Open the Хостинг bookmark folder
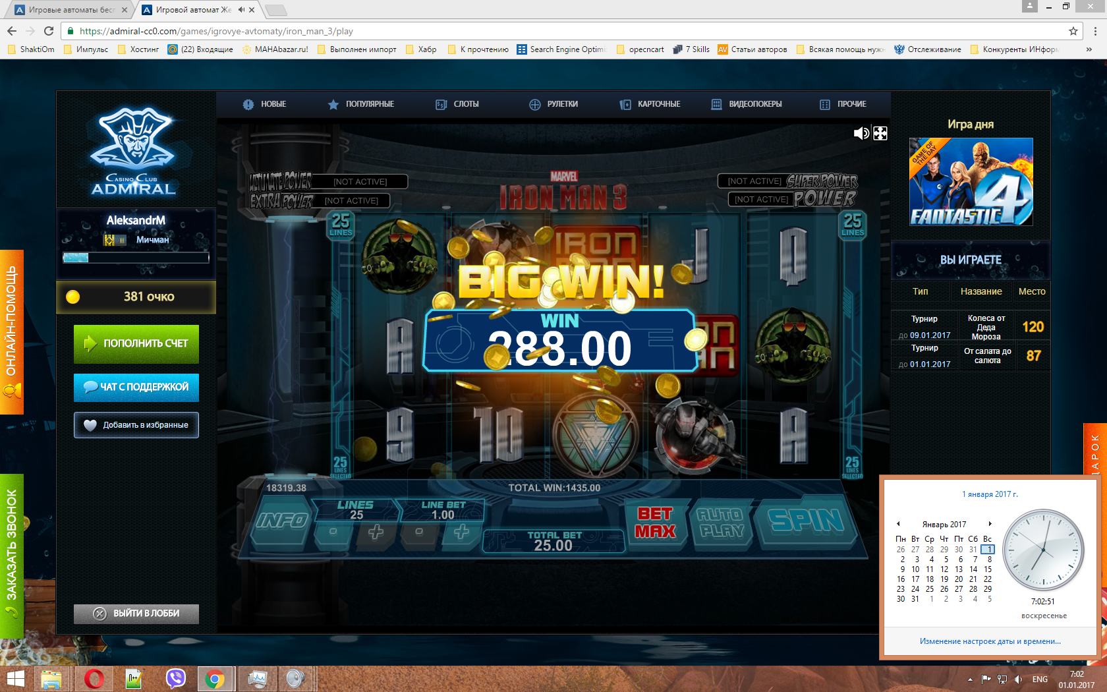The width and height of the screenshot is (1107, 692). pos(138,49)
